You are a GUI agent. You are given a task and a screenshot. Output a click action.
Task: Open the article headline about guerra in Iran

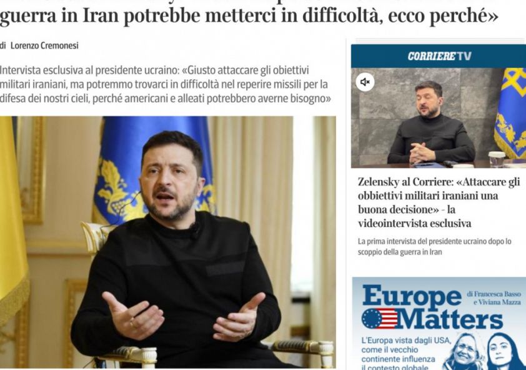(249, 14)
